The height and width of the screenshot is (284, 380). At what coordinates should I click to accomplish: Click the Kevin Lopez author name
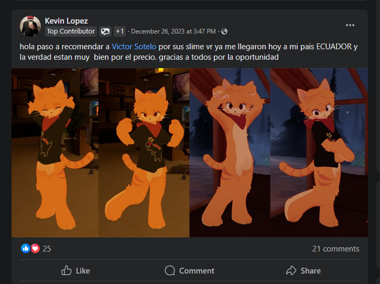[x=66, y=20]
